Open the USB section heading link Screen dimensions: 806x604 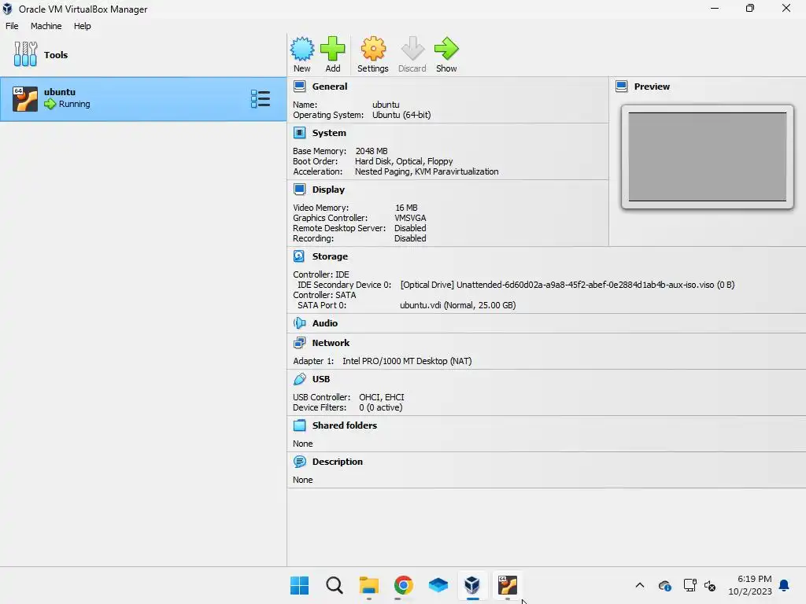tap(321, 378)
